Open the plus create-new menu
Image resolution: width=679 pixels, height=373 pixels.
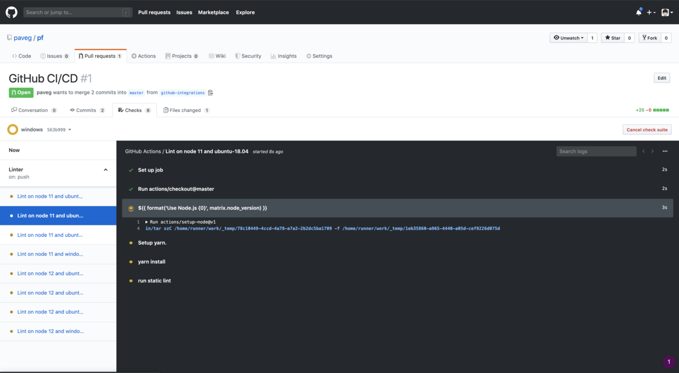(651, 12)
